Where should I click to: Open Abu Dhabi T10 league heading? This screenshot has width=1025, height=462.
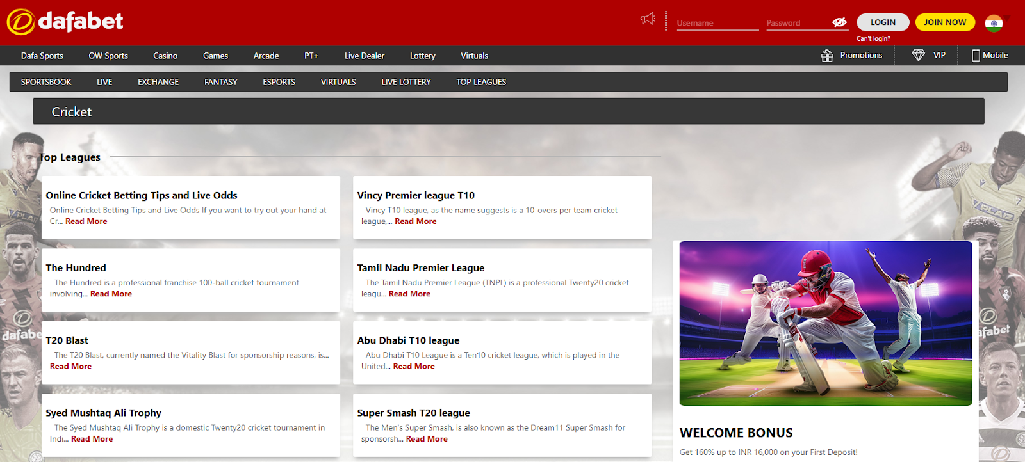[408, 340]
